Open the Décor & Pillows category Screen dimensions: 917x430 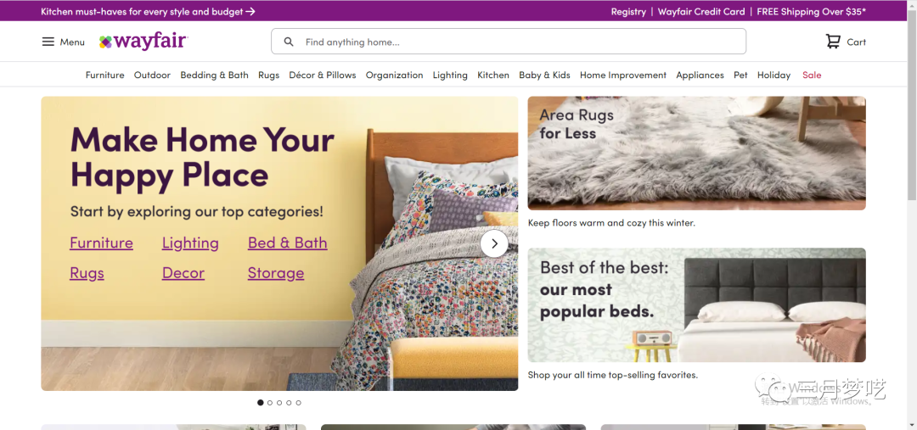coord(323,75)
